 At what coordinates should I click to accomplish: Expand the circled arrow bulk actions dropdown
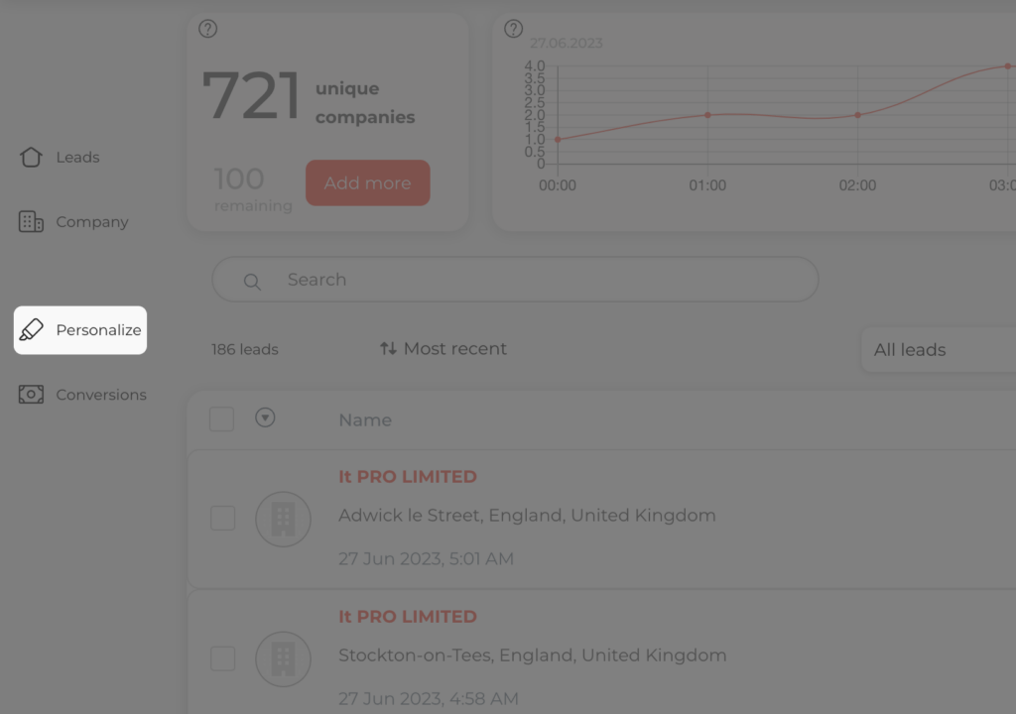(x=265, y=417)
